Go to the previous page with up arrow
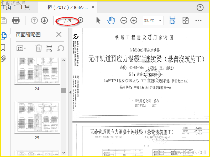 [x=34, y=21]
